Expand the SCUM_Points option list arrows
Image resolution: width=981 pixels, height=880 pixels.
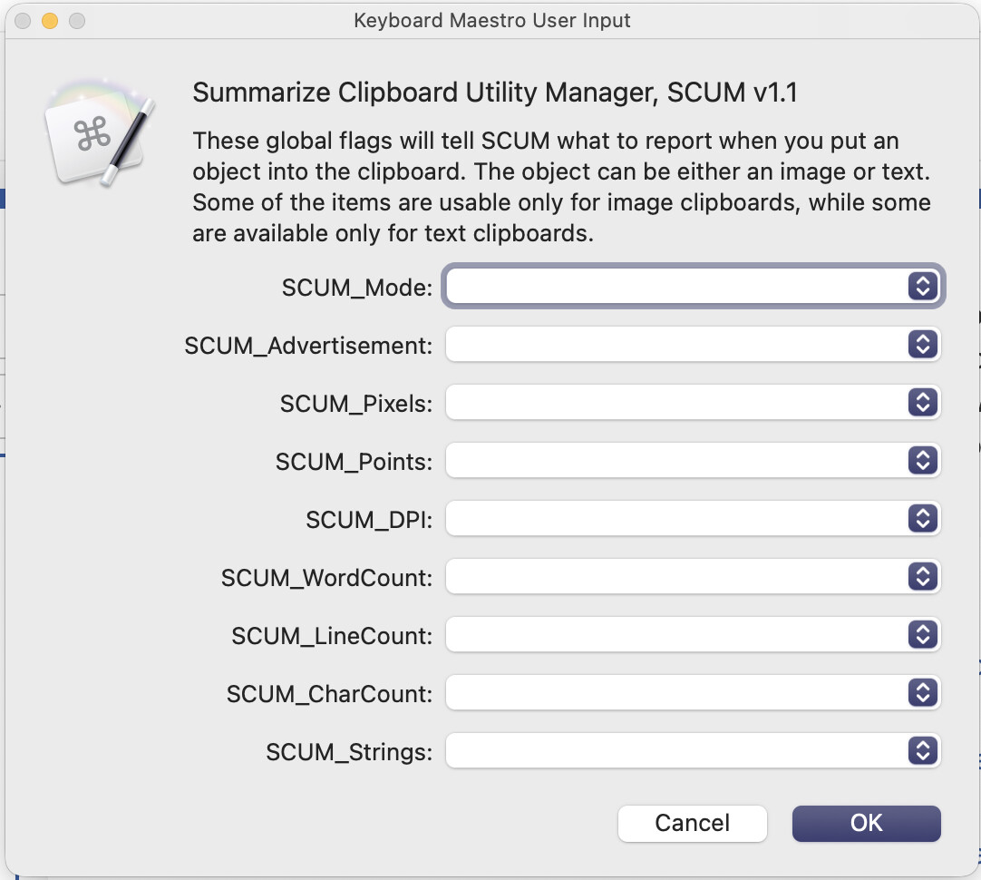(921, 461)
